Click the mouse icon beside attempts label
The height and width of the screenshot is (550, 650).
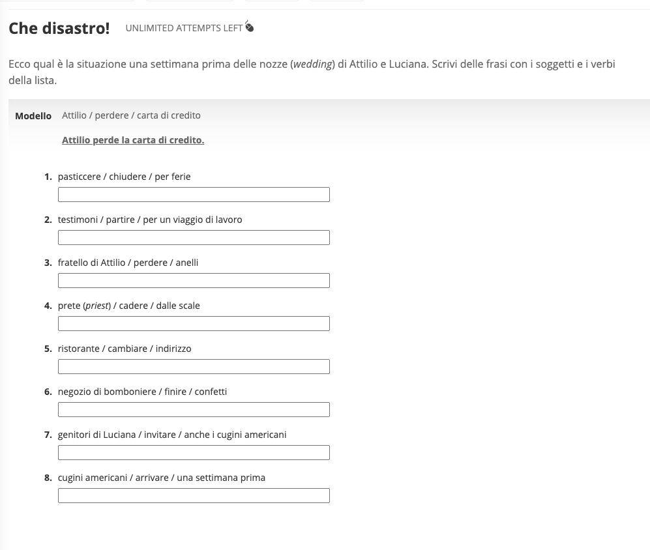(249, 27)
